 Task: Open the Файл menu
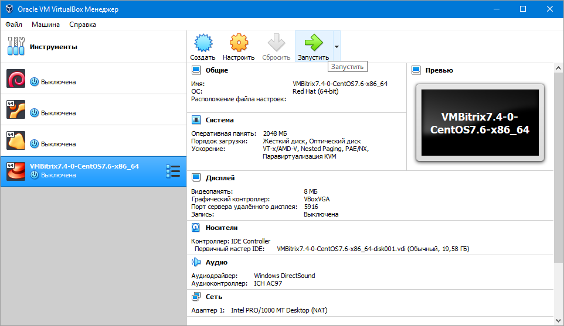14,25
